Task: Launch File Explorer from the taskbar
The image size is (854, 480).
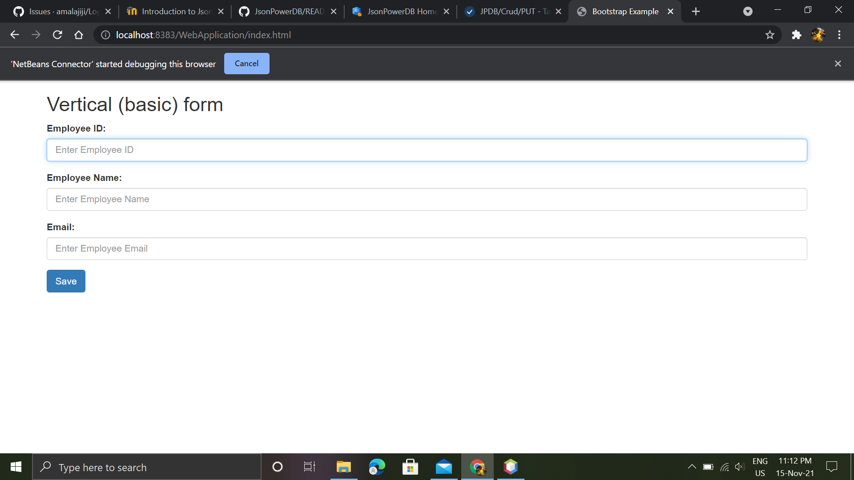Action: click(x=343, y=467)
